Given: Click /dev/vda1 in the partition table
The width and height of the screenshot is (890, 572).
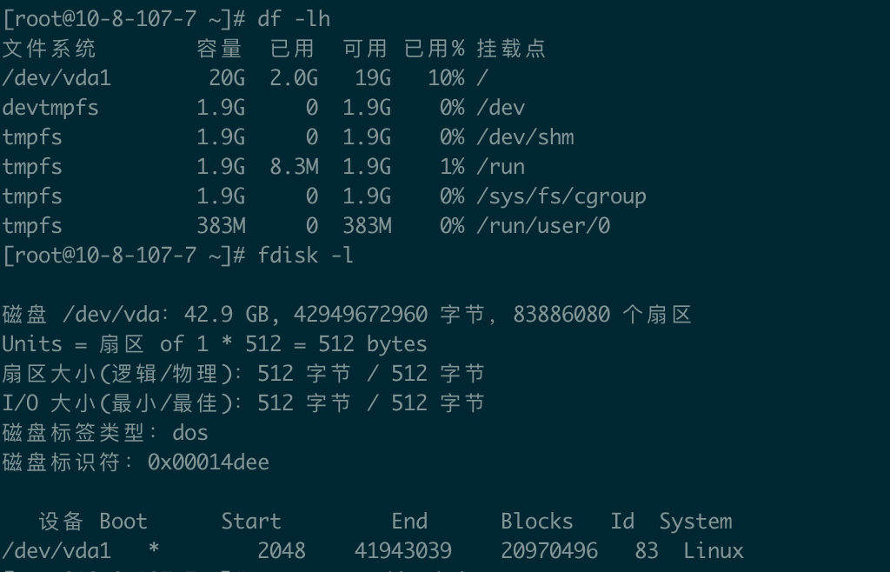Looking at the screenshot, I should tap(56, 550).
